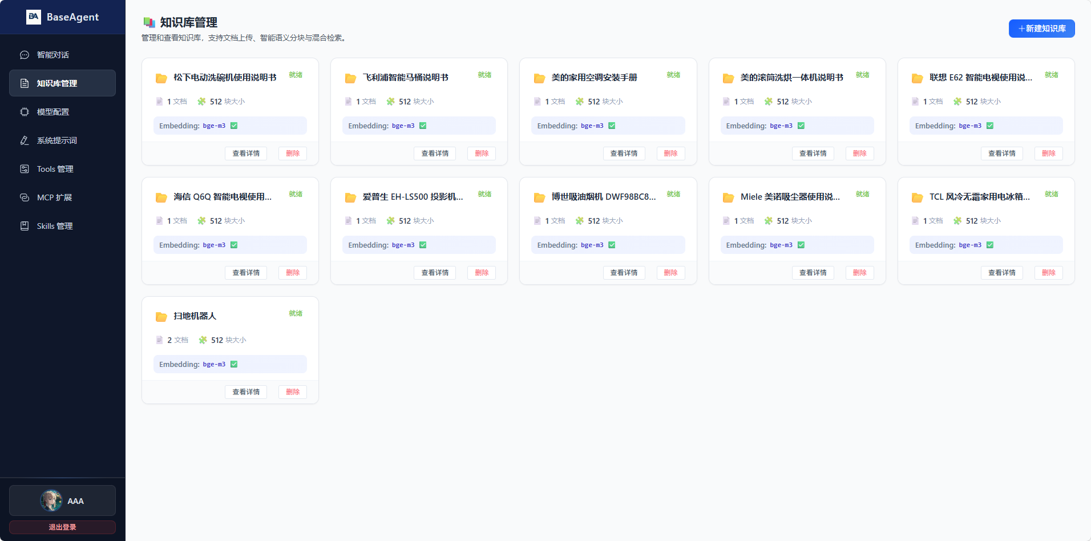Click folder icon of TCL 风冷无霜家用电冰箱 card
The height and width of the screenshot is (541, 1091).
917,197
